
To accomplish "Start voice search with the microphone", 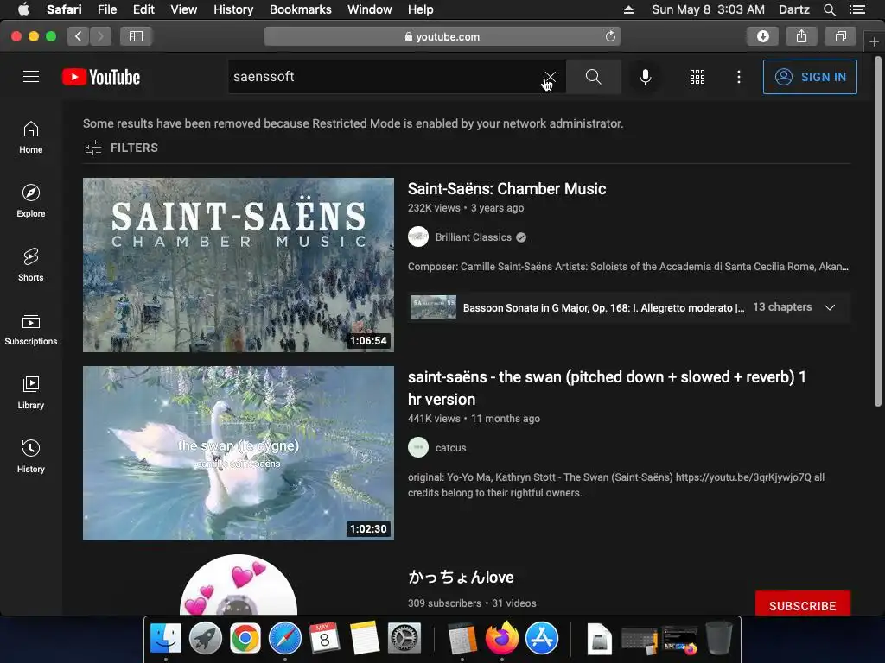I will [645, 77].
